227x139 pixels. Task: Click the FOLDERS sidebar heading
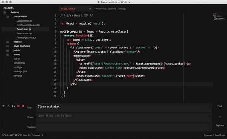pyautogui.click(x=8, y=8)
